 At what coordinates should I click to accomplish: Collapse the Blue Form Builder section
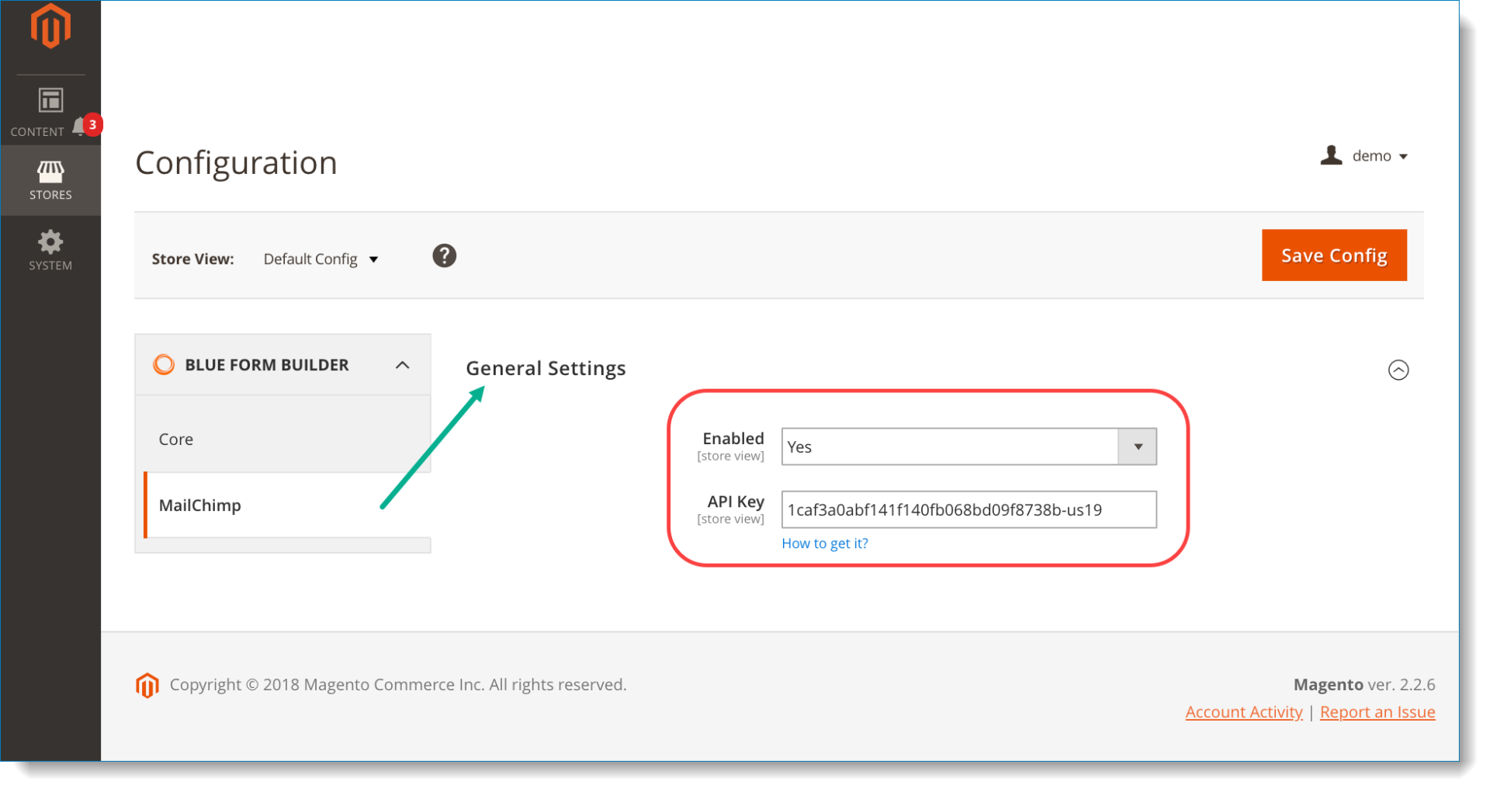[402, 365]
